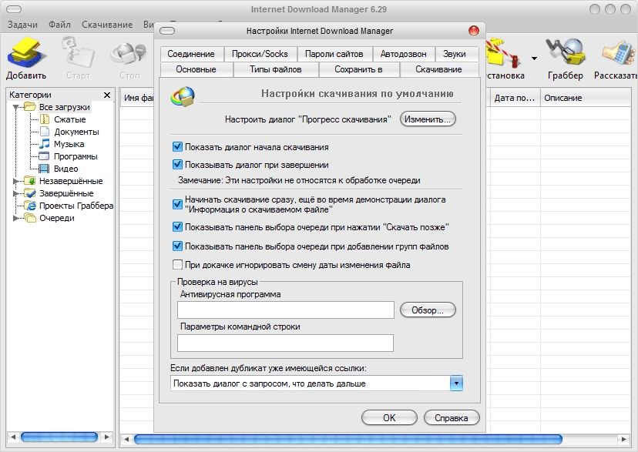This screenshot has width=638, height=452.
Task: Close the settings dialog with red button
Action: point(474,31)
